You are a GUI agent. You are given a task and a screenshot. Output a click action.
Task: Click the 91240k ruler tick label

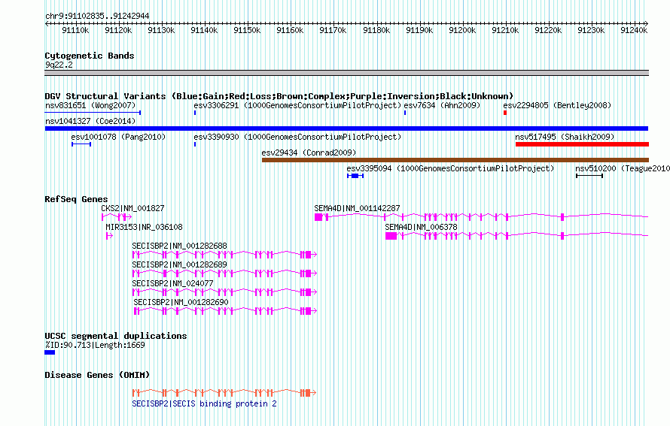(634, 30)
